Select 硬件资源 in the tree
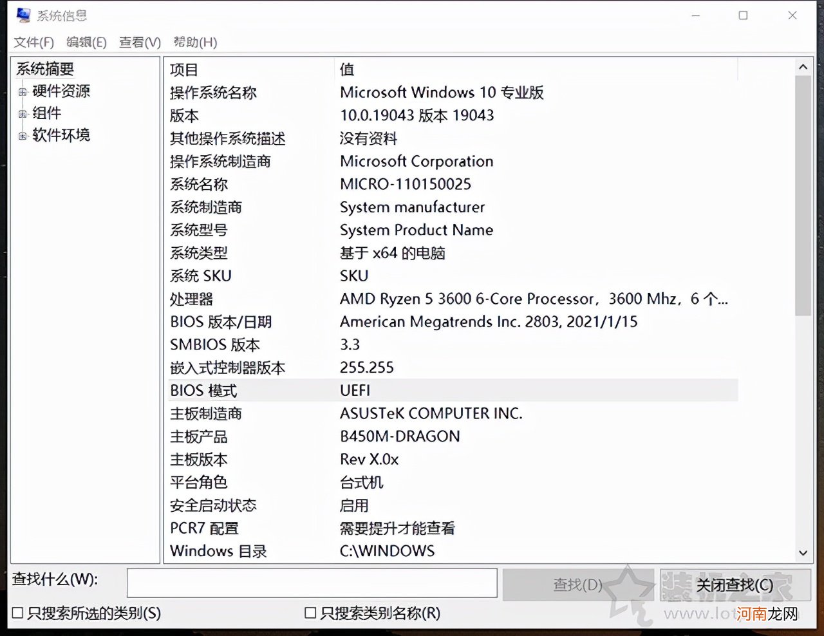This screenshot has width=824, height=636. (x=61, y=91)
